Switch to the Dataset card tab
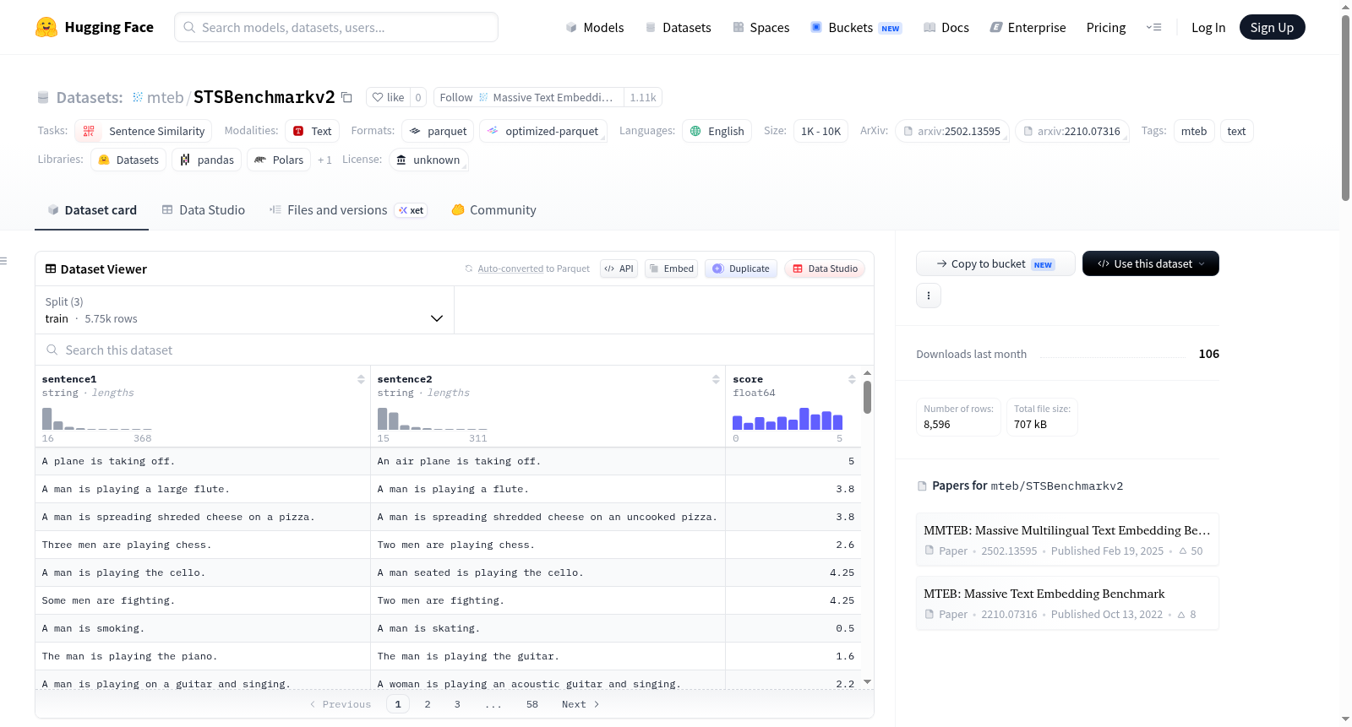Screen dimensions: 1352x727 (x=92, y=210)
